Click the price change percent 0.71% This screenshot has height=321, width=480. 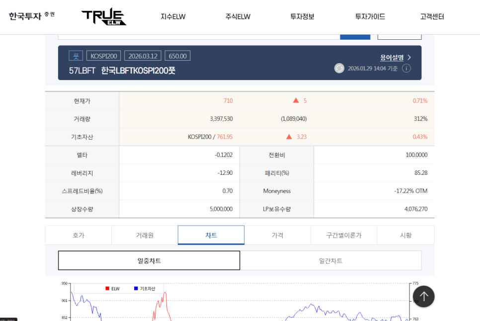tap(420, 101)
